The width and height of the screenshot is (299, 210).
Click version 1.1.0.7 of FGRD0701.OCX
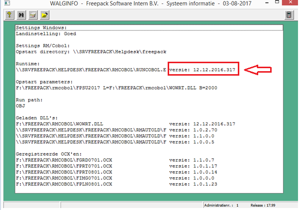click(x=203, y=160)
